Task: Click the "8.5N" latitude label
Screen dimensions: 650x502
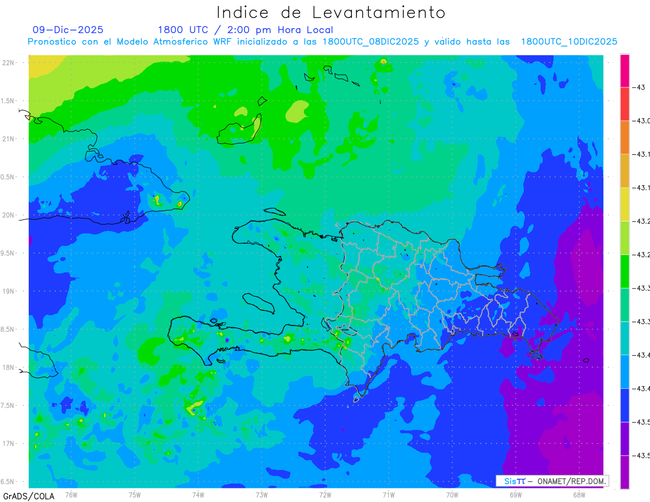Action: click(8, 329)
